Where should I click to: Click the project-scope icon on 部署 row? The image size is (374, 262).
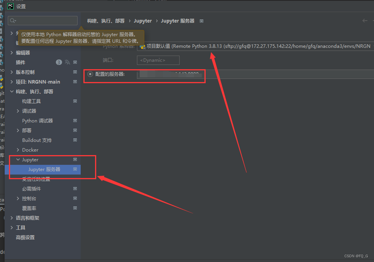[75, 130]
